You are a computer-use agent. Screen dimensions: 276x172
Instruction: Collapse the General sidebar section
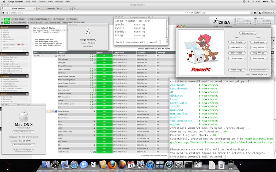point(27,27)
